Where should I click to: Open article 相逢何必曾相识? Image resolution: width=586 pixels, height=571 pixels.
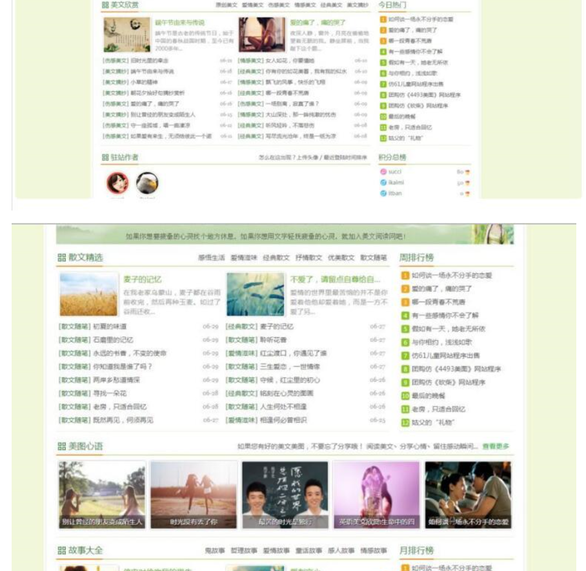283,420
